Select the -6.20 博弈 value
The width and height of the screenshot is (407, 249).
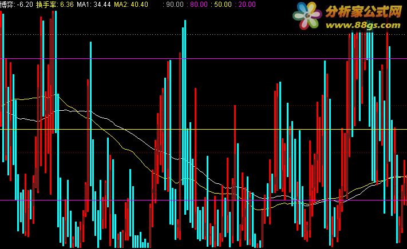click(x=25, y=5)
